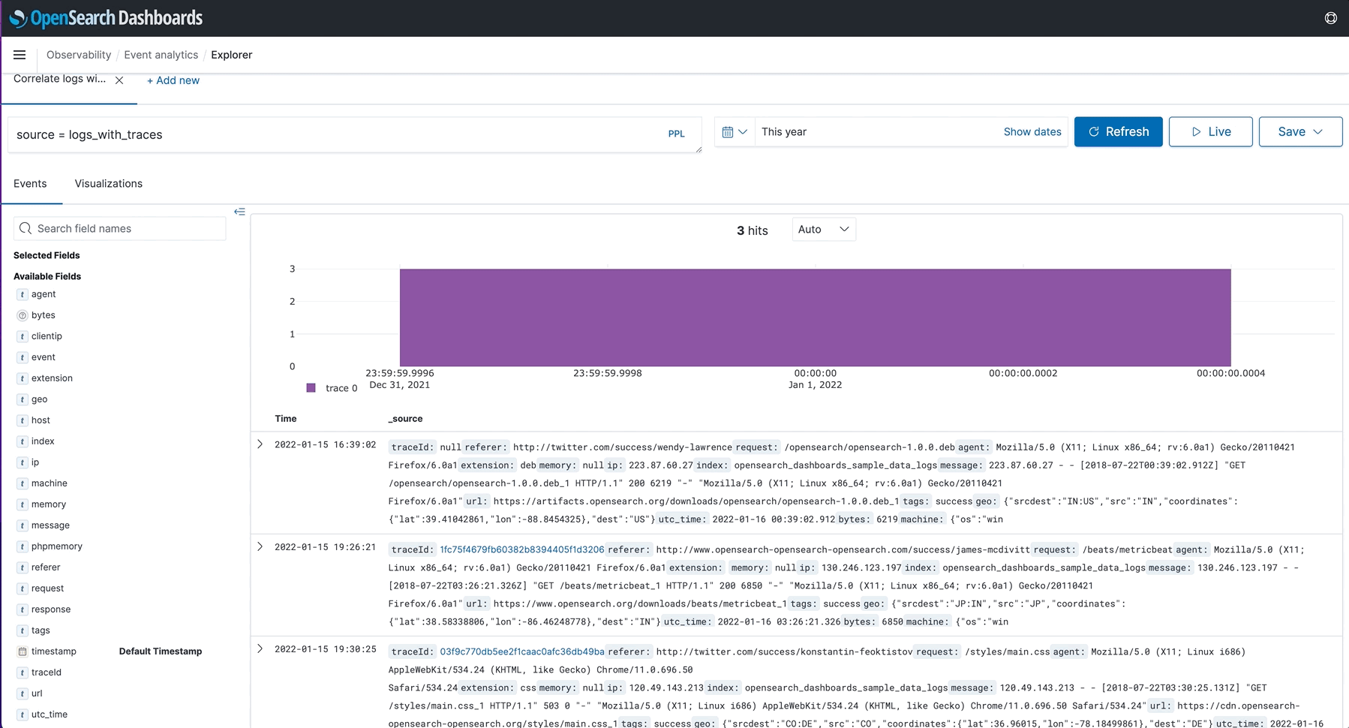Image resolution: width=1349 pixels, height=728 pixels.
Task: Open the Auto interval dropdown
Action: click(823, 230)
